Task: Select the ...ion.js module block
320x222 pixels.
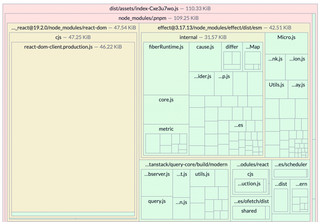Action: [297, 67]
